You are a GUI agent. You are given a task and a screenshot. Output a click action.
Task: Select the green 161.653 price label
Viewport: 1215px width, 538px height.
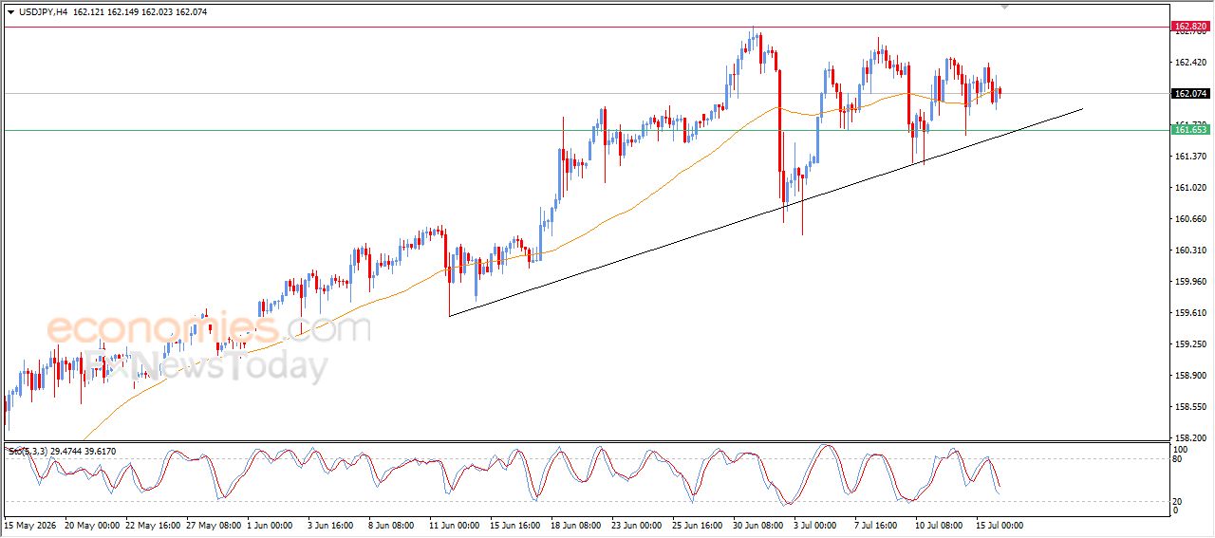pyautogui.click(x=1190, y=130)
